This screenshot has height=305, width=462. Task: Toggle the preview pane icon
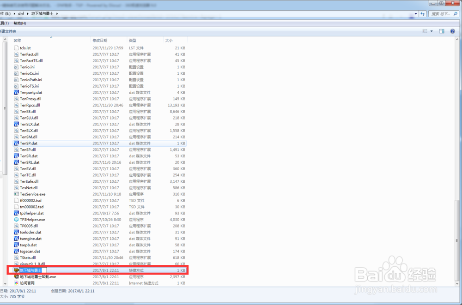[442, 31]
